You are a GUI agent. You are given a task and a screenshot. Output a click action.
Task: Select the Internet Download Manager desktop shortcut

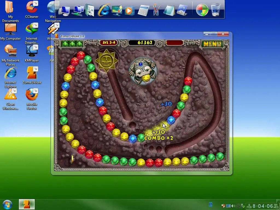pyautogui.click(x=32, y=33)
